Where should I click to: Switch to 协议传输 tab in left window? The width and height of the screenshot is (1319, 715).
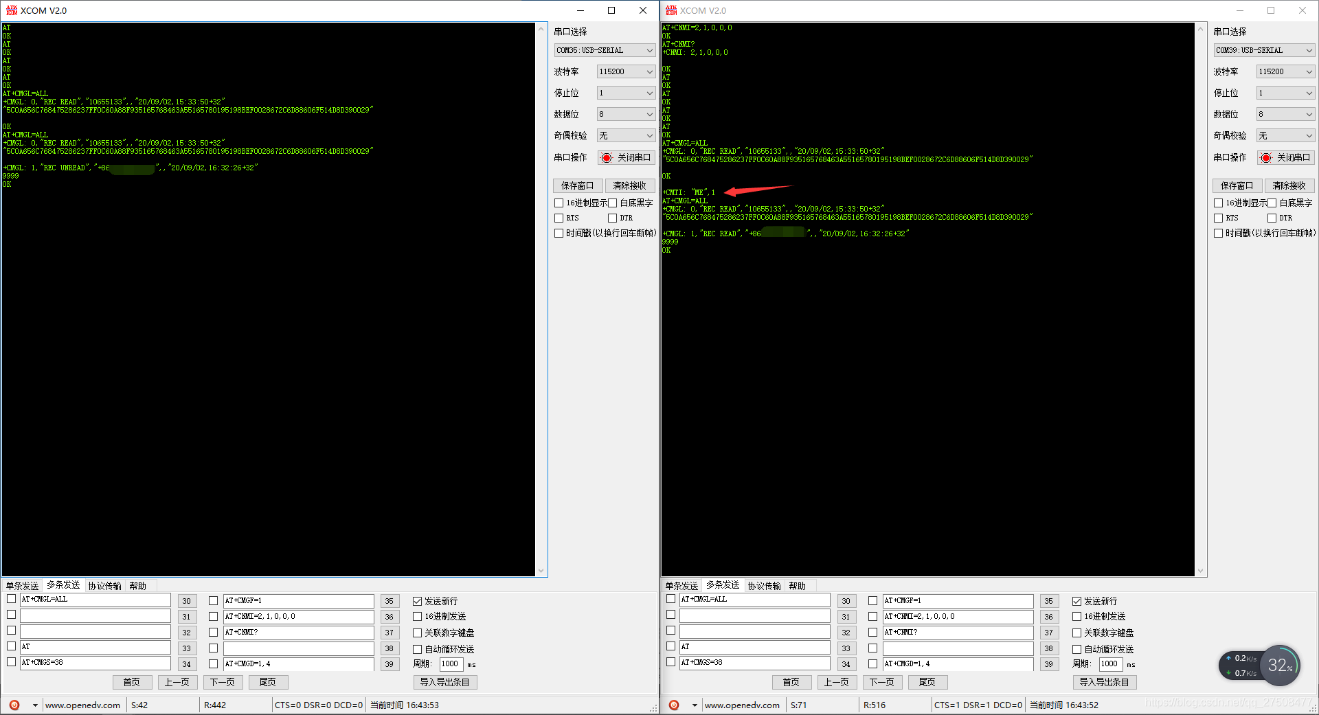click(x=105, y=586)
